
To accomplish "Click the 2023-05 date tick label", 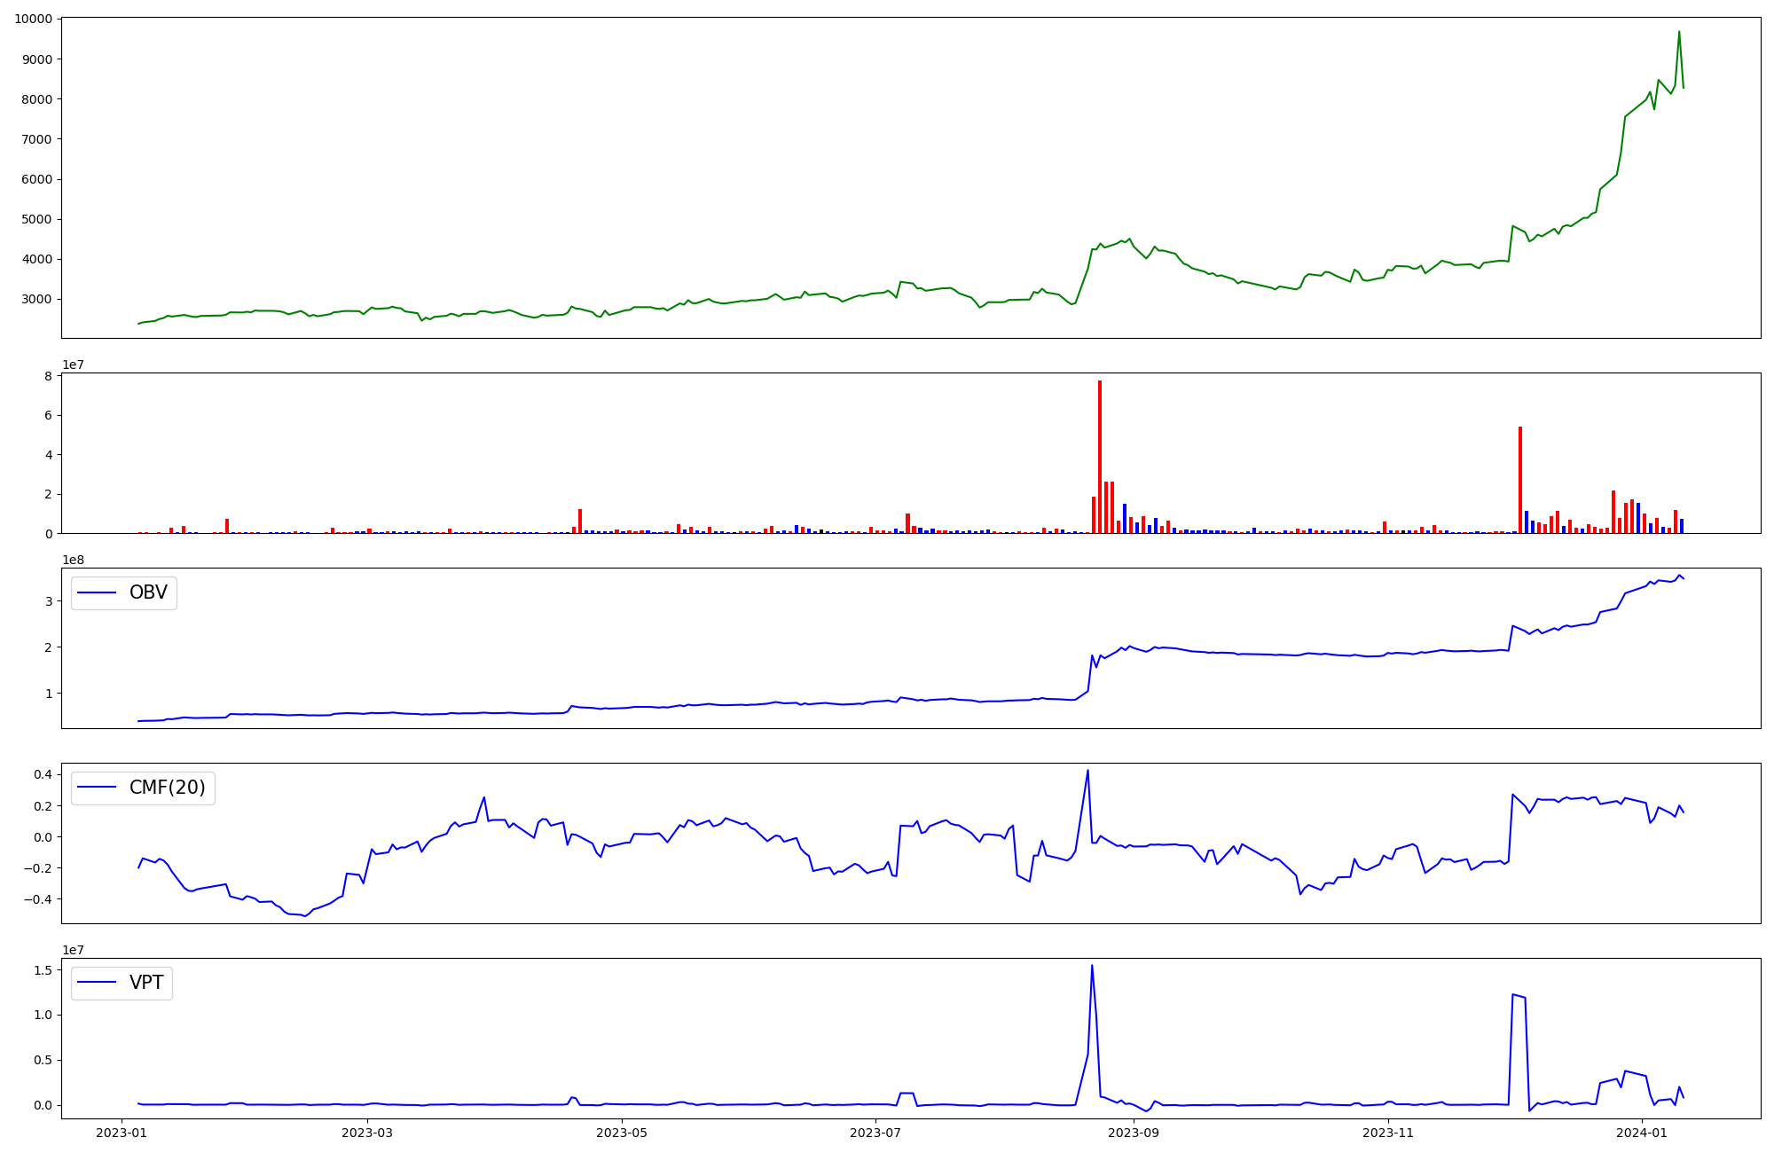I will [622, 1133].
